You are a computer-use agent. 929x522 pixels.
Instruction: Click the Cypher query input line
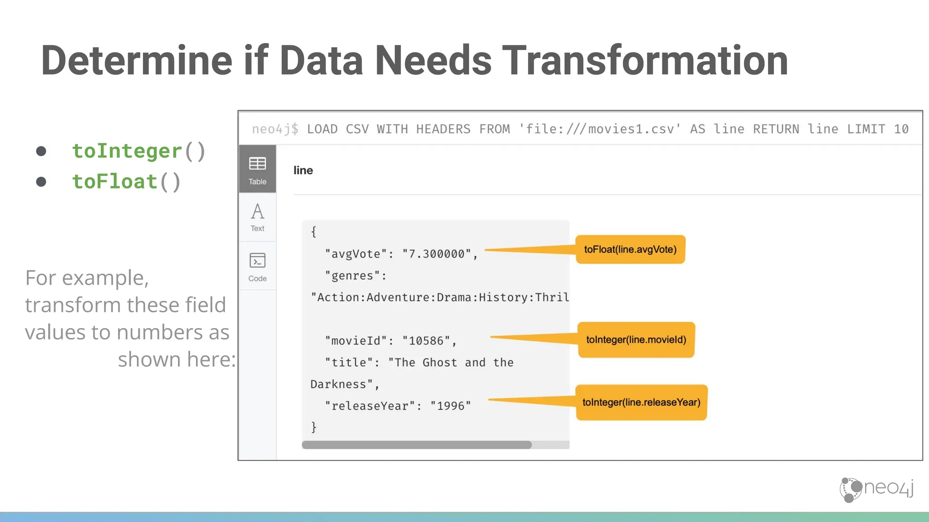(x=580, y=129)
